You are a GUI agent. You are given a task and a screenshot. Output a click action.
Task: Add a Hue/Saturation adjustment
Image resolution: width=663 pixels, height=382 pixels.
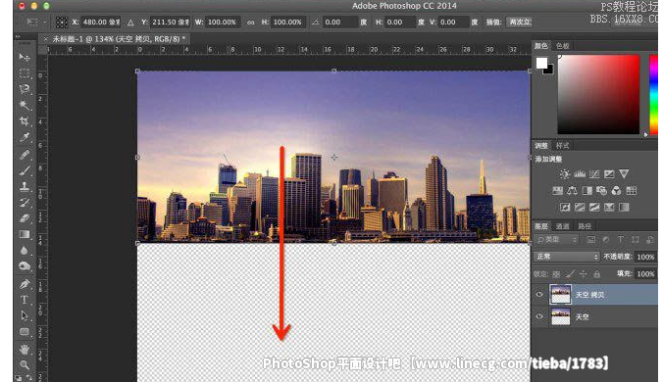click(x=557, y=191)
